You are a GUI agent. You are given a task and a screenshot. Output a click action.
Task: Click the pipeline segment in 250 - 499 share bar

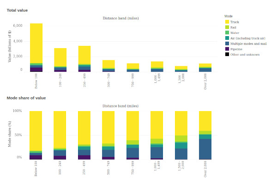84,157
